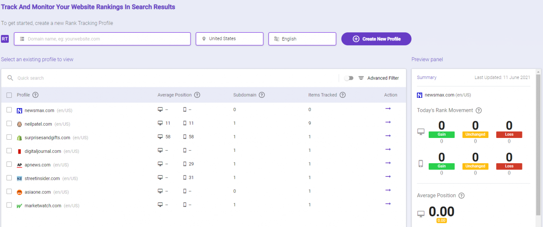The width and height of the screenshot is (543, 227).
Task: Open surprisesandgifts.com profile link
Action: (47, 138)
